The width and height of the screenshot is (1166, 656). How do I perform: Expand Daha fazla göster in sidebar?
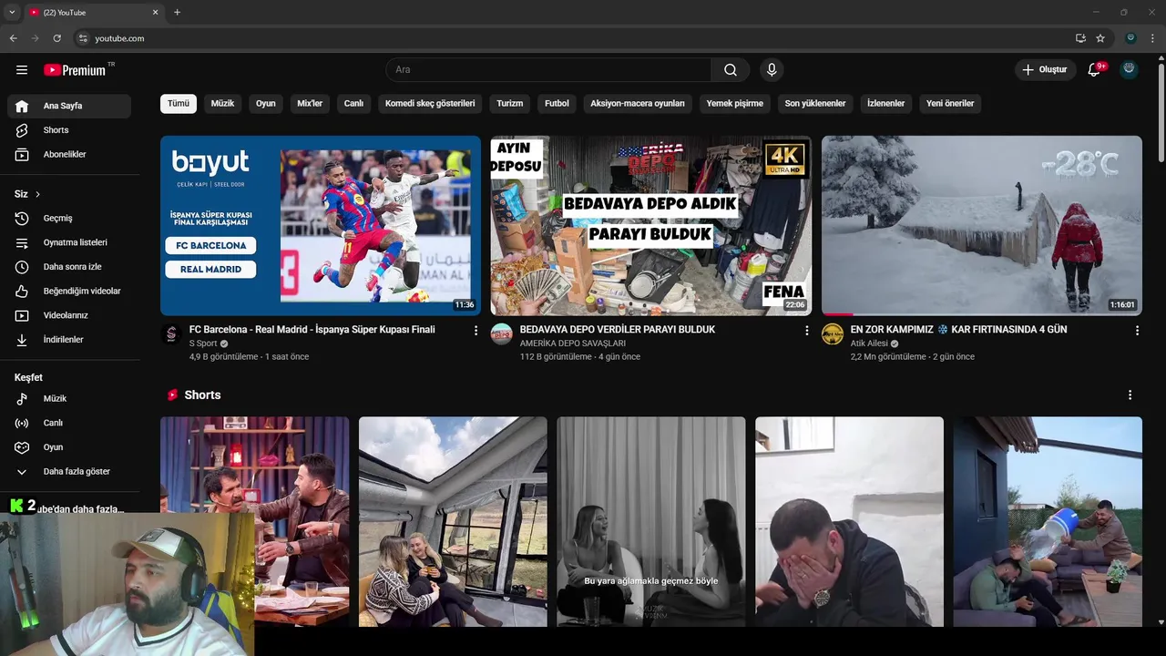(x=69, y=472)
